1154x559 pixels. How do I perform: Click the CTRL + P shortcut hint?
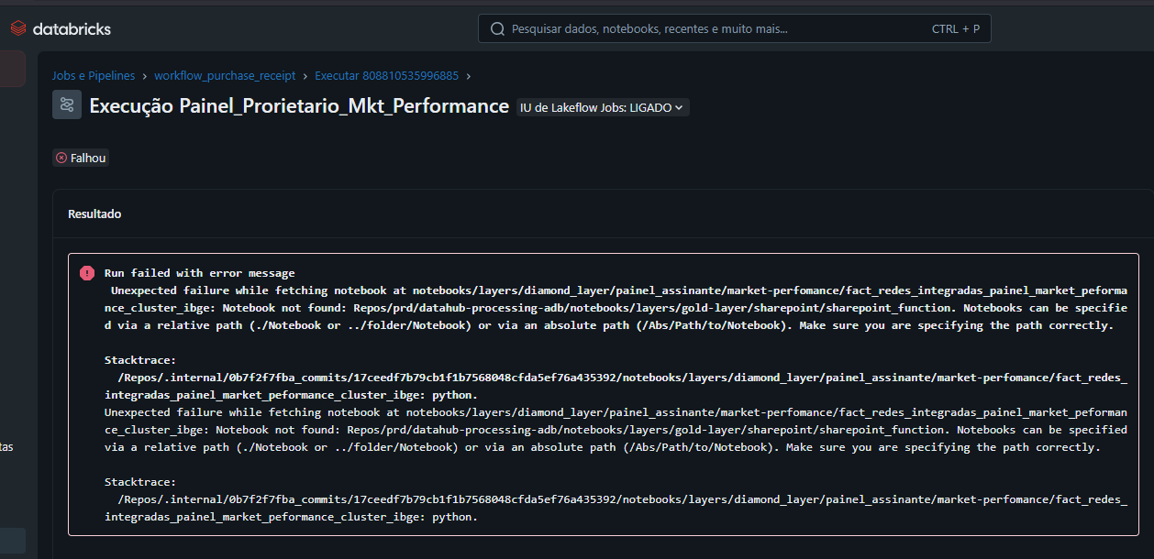click(955, 28)
